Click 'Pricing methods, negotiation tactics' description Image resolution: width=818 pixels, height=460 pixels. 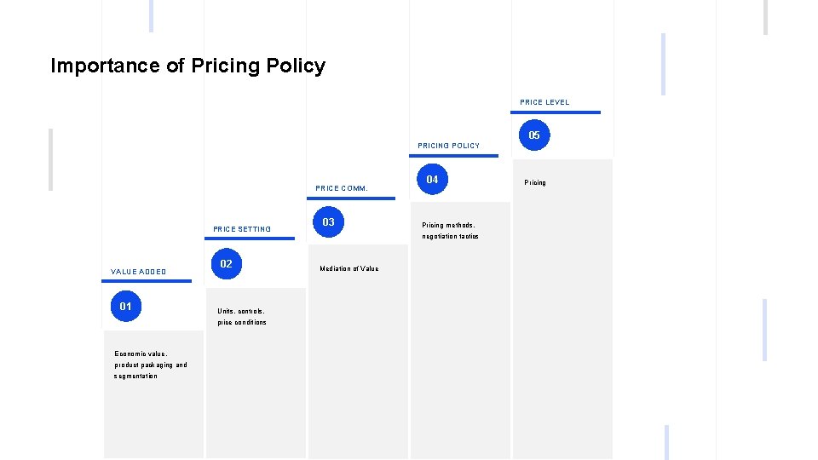point(451,231)
